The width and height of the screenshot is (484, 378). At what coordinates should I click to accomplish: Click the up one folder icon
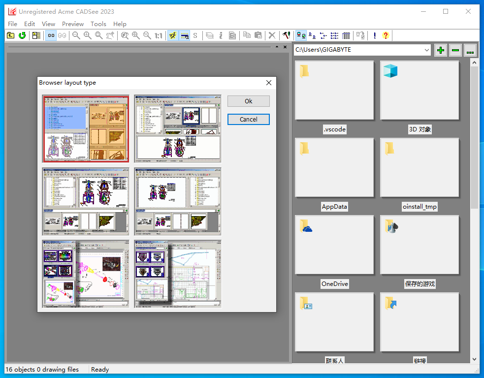11,35
